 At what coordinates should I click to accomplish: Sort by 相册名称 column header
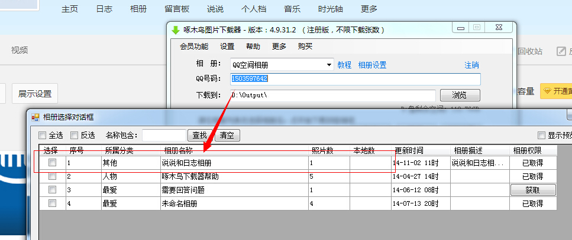pyautogui.click(x=235, y=150)
